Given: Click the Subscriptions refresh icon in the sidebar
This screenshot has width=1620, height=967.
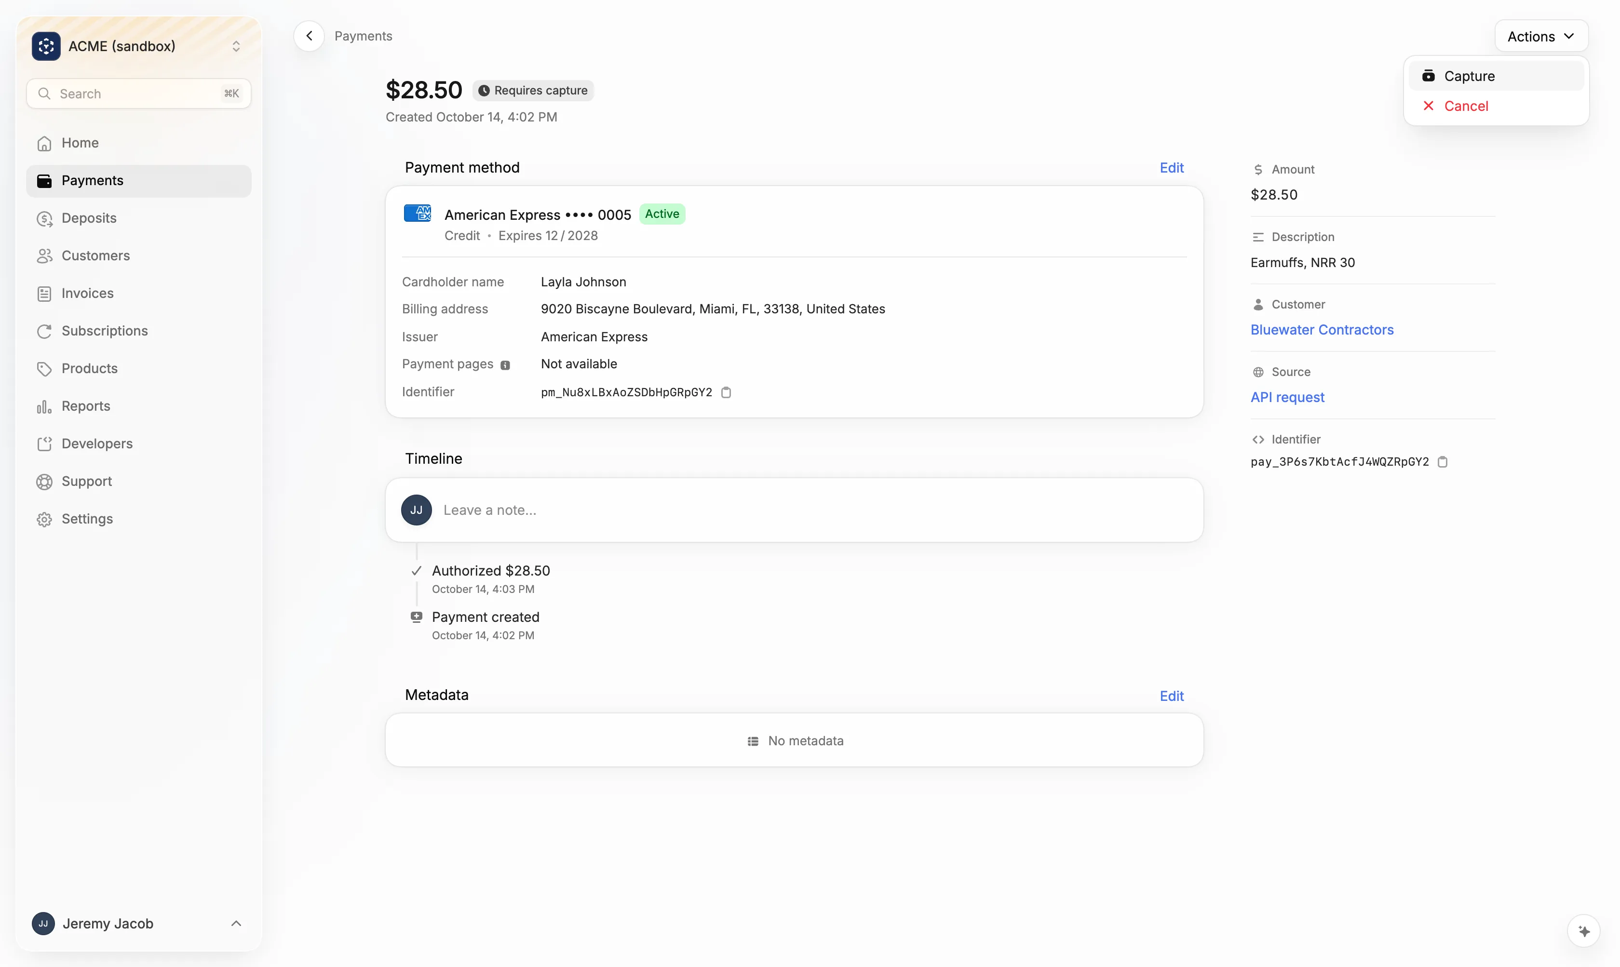Looking at the screenshot, I should pos(44,332).
